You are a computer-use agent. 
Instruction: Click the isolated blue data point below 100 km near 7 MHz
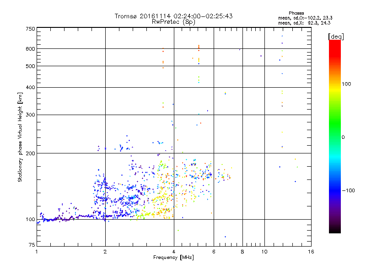(x=225, y=237)
